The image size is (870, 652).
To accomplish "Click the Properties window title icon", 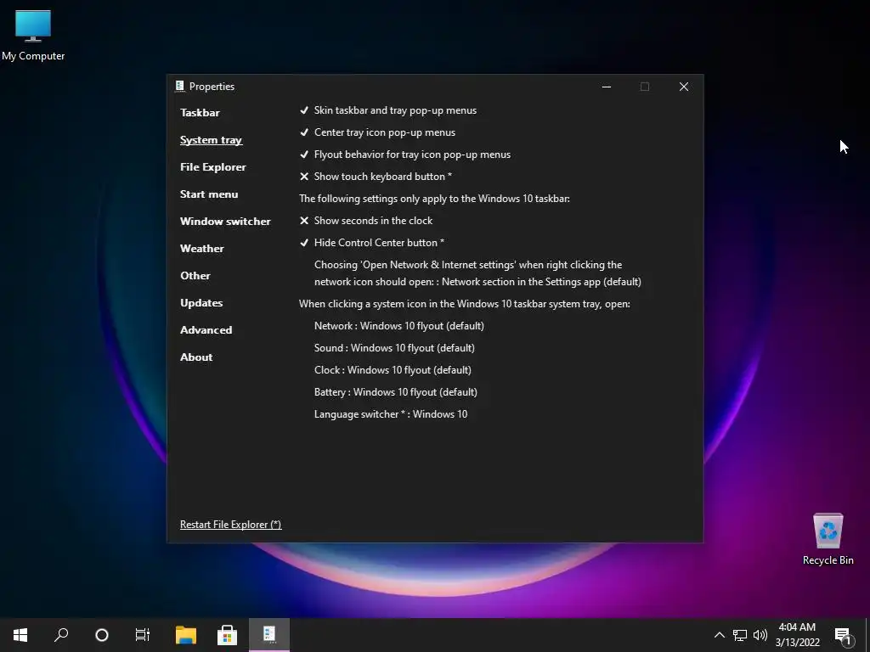I will click(180, 86).
